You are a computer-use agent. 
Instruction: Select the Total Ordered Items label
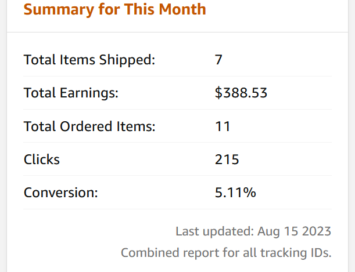coord(89,126)
